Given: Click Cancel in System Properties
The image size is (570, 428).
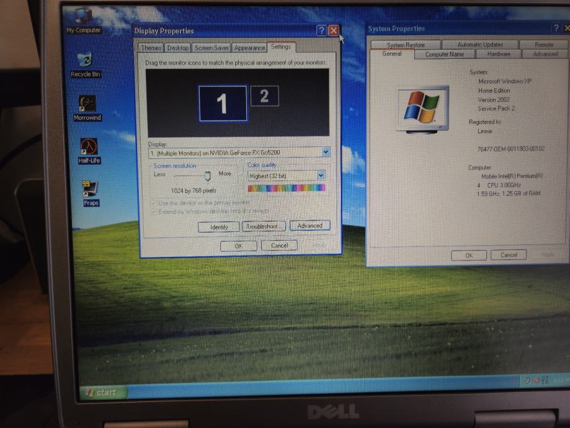Looking at the screenshot, I should 509,255.
